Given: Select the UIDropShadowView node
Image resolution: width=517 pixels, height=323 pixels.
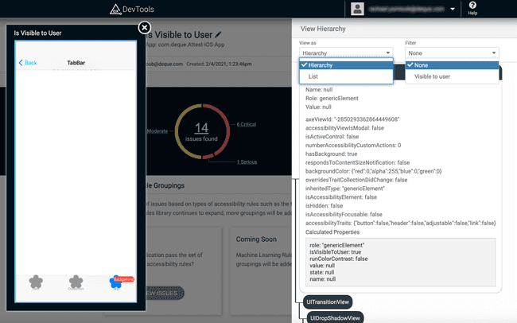Looking at the screenshot, I should [336, 317].
